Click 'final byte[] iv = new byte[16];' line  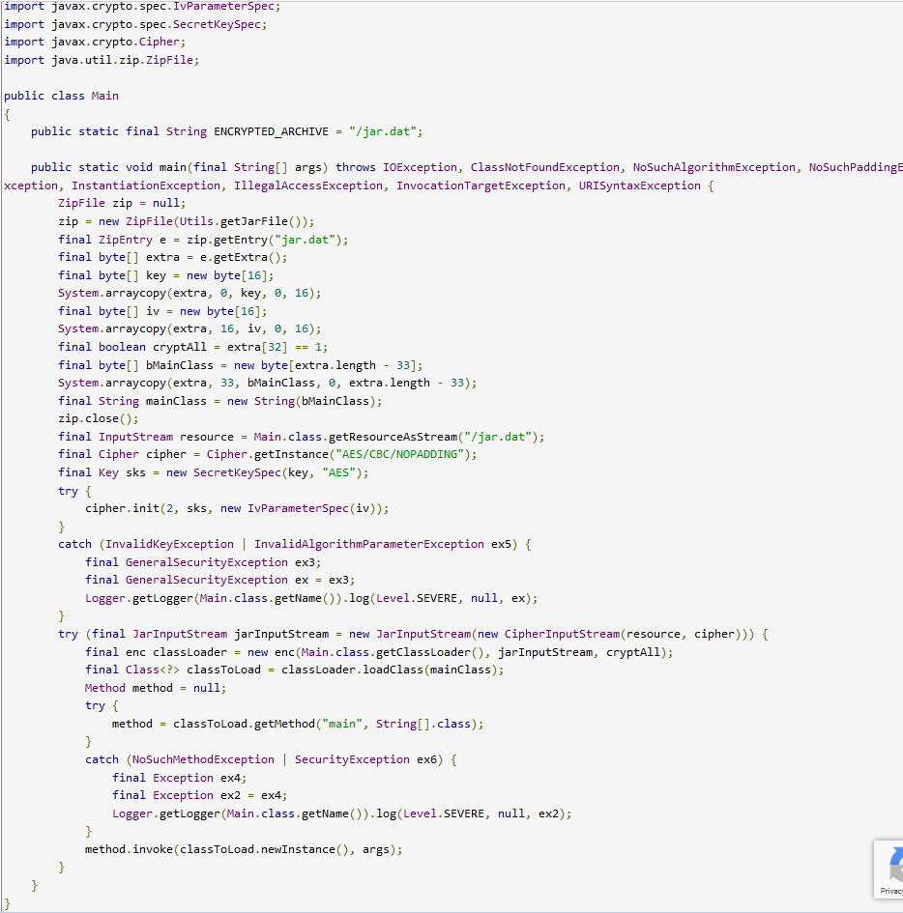point(162,311)
